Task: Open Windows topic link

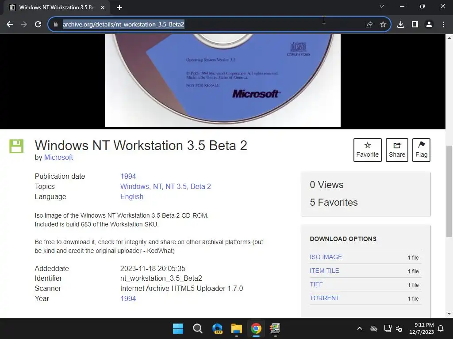Action: (x=135, y=187)
